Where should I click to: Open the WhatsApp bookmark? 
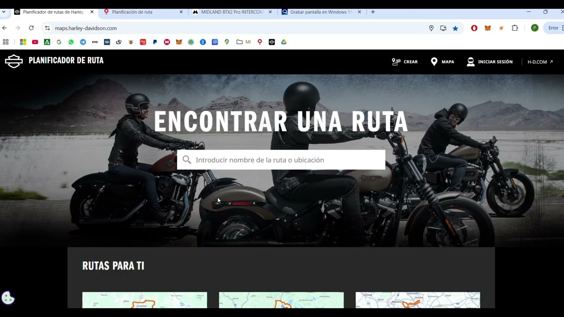71,42
